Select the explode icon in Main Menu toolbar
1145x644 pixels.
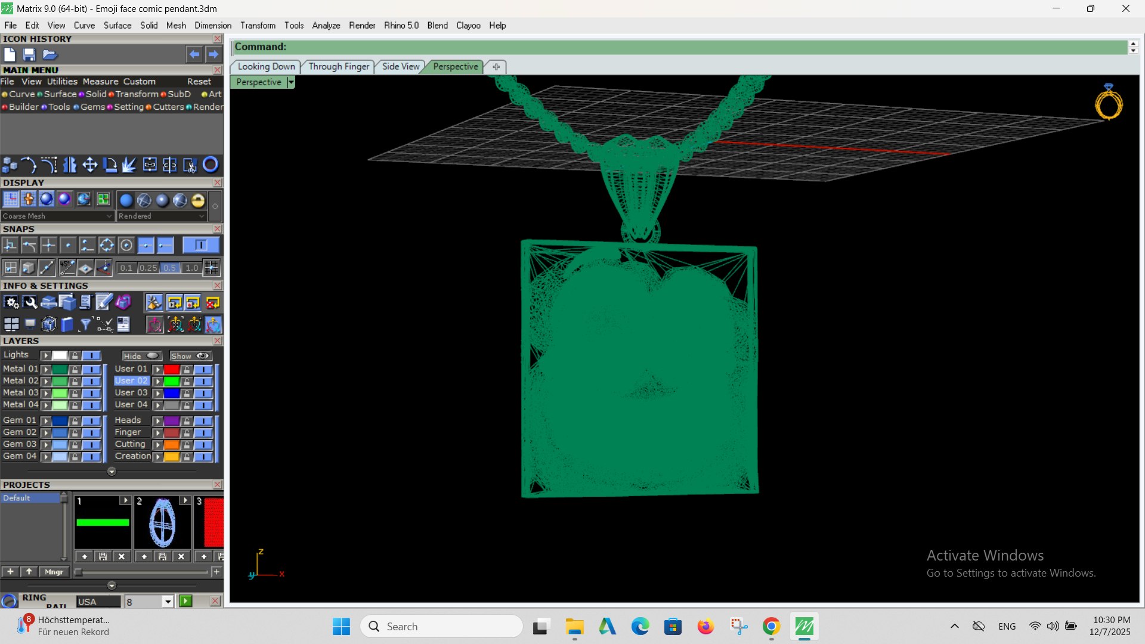[x=129, y=165]
